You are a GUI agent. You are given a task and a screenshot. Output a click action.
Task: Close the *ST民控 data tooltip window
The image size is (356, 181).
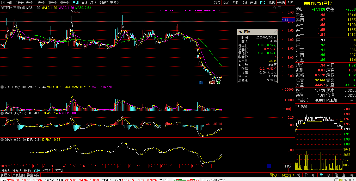click(275, 32)
